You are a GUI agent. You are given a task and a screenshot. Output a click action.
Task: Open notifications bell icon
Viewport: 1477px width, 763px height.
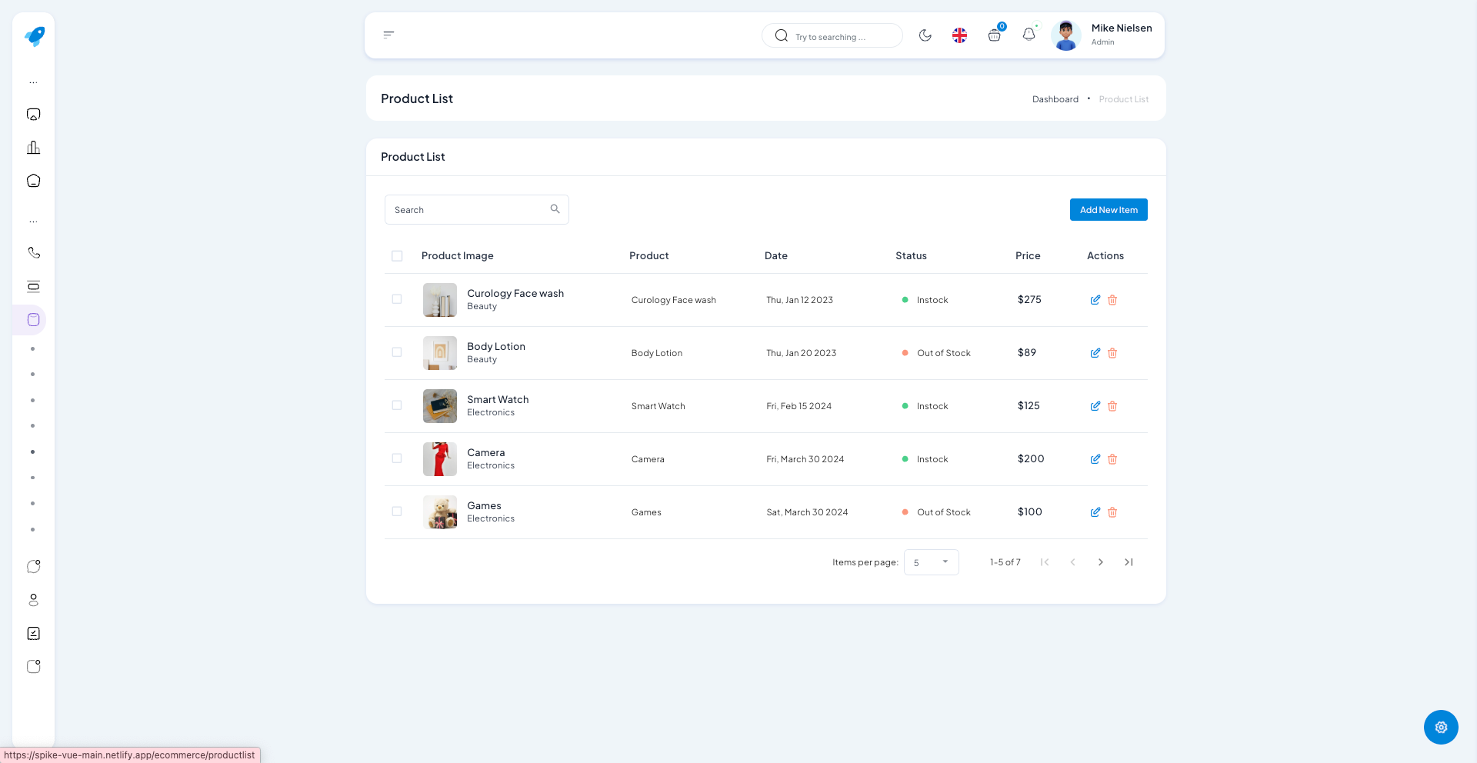(1029, 35)
